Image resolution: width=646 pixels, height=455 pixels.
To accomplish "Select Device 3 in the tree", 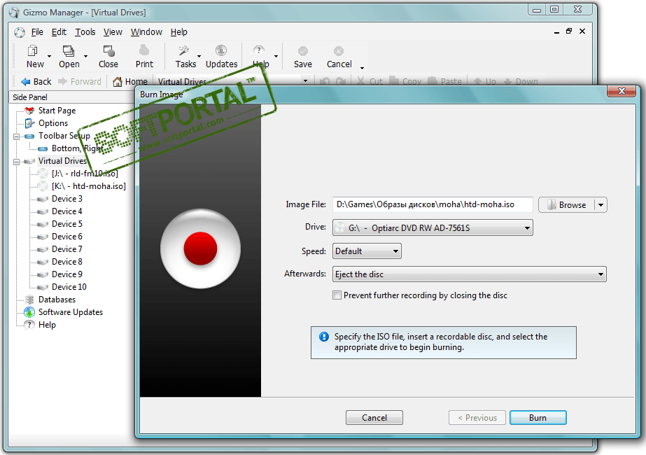I will 66,199.
